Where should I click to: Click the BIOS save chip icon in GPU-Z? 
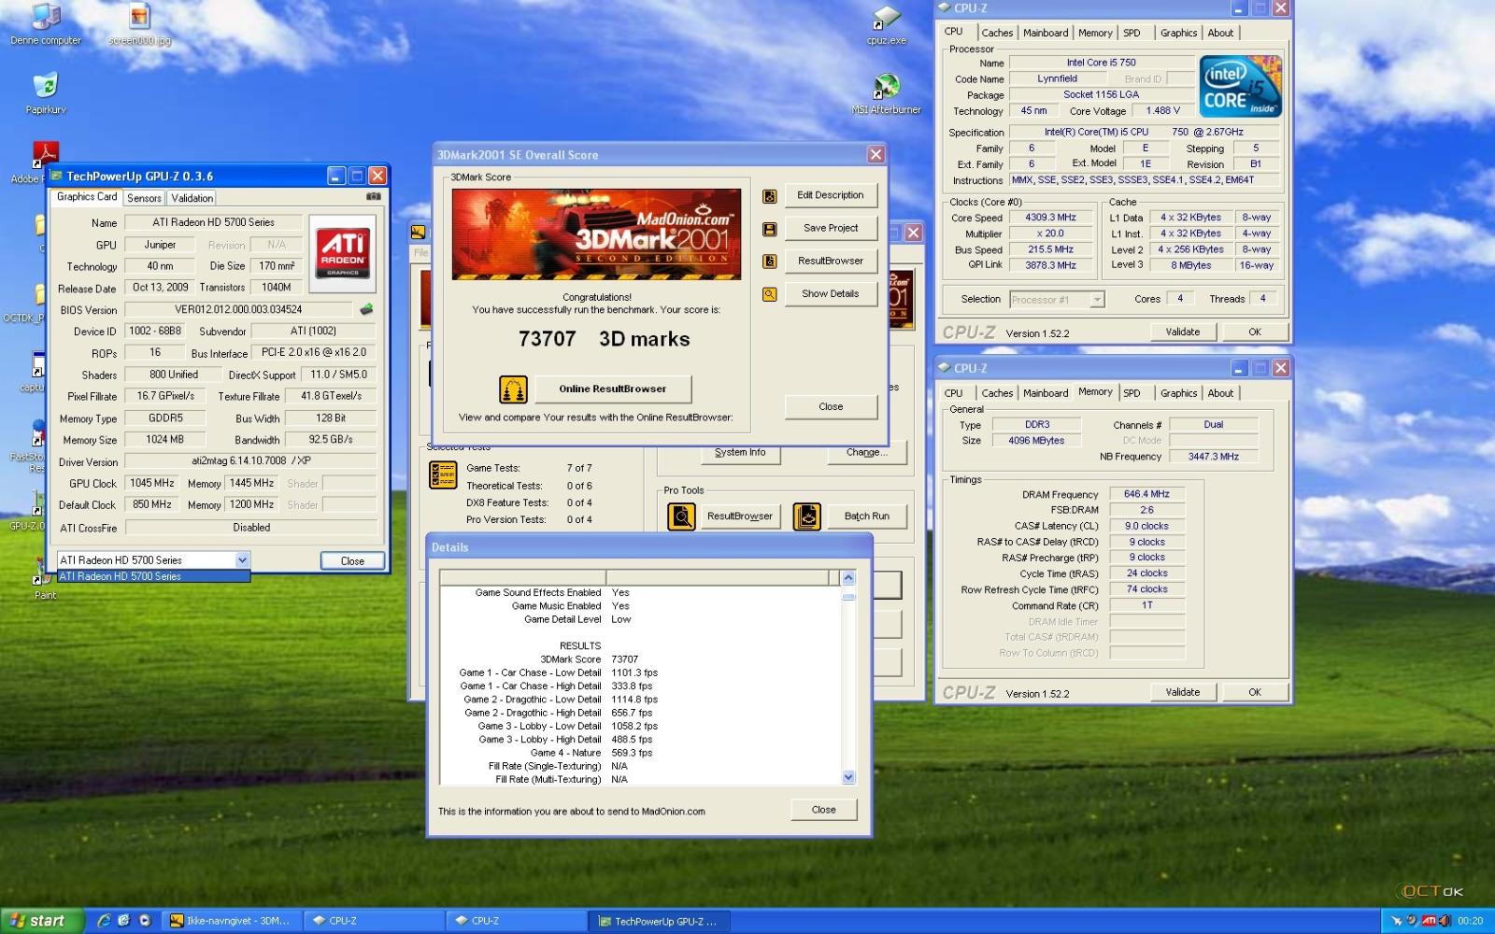tap(366, 309)
